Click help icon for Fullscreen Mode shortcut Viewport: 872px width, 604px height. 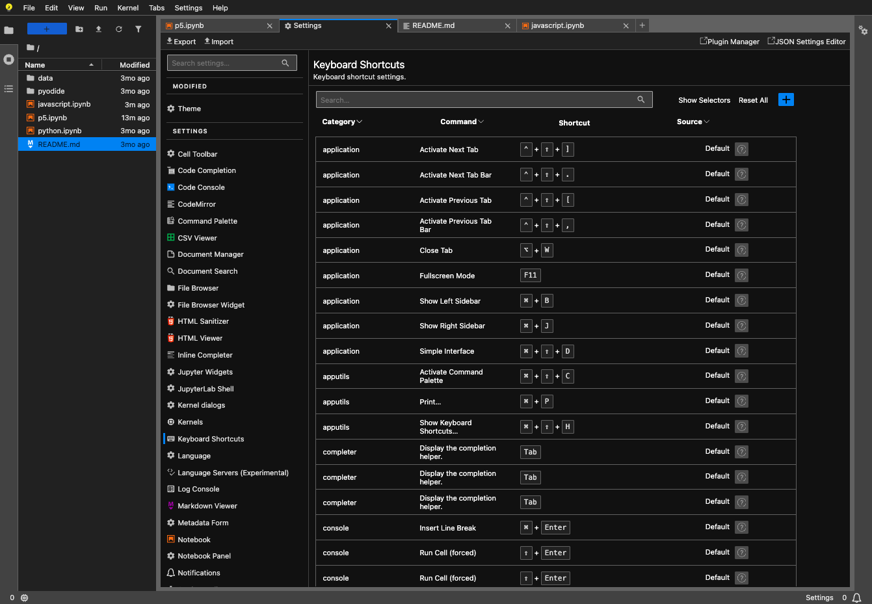click(x=741, y=276)
